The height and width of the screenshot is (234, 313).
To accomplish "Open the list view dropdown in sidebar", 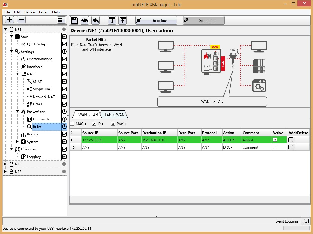I will [x=61, y=20].
